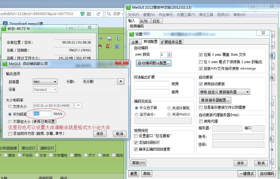Click MeGUI logo in the auto-encode defaults dialog title

pyautogui.click(x=5, y=64)
